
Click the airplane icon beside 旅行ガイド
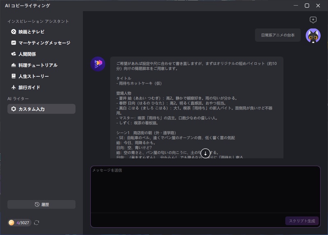click(14, 87)
